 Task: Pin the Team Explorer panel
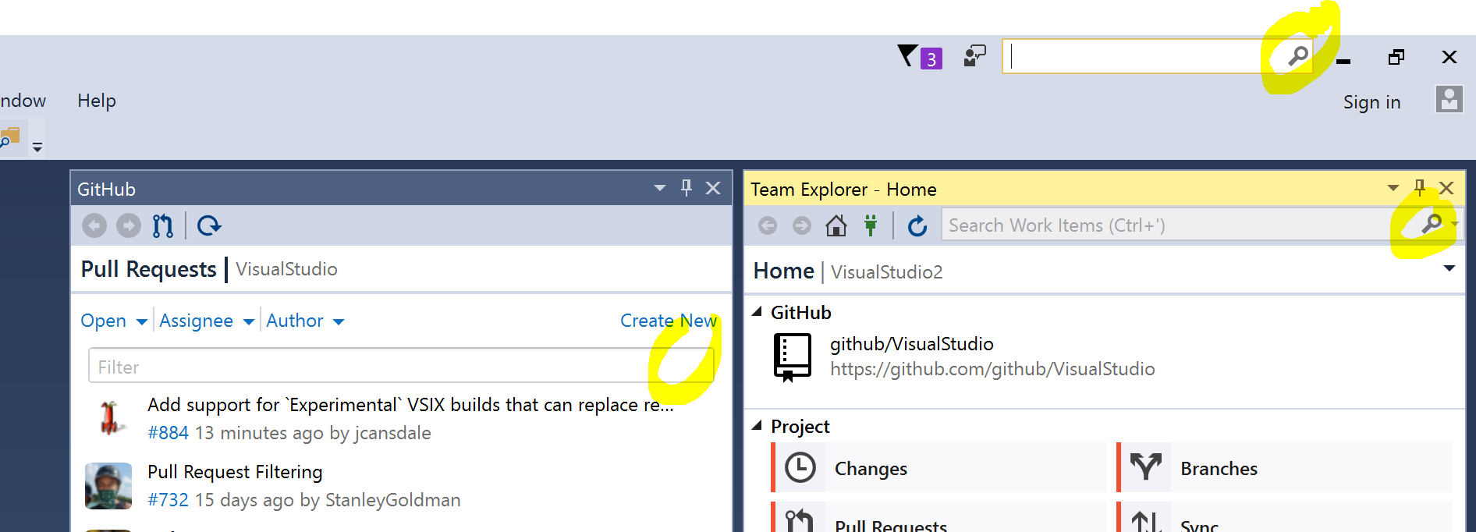click(x=1420, y=188)
